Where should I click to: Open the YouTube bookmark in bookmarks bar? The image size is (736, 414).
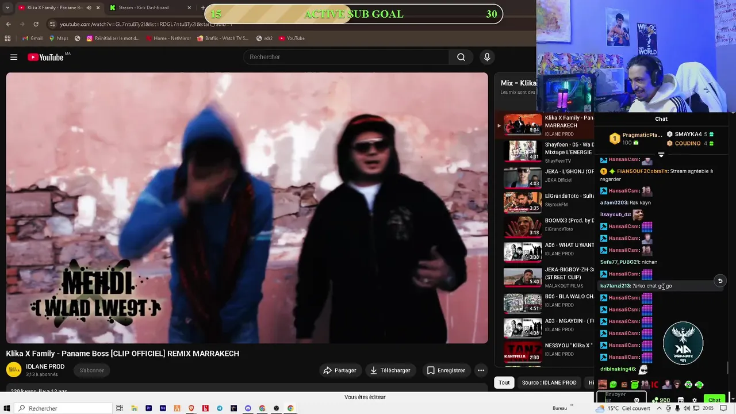coord(292,39)
